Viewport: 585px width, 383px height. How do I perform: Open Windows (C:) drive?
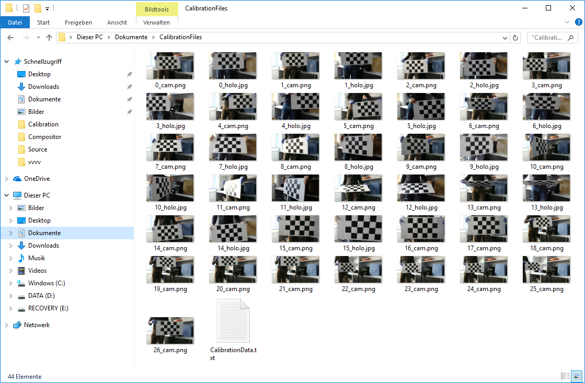[47, 283]
